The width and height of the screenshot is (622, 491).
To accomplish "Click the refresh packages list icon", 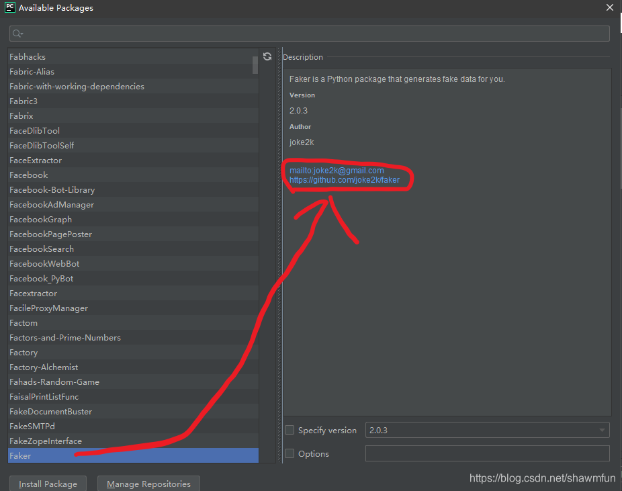I will pos(267,56).
